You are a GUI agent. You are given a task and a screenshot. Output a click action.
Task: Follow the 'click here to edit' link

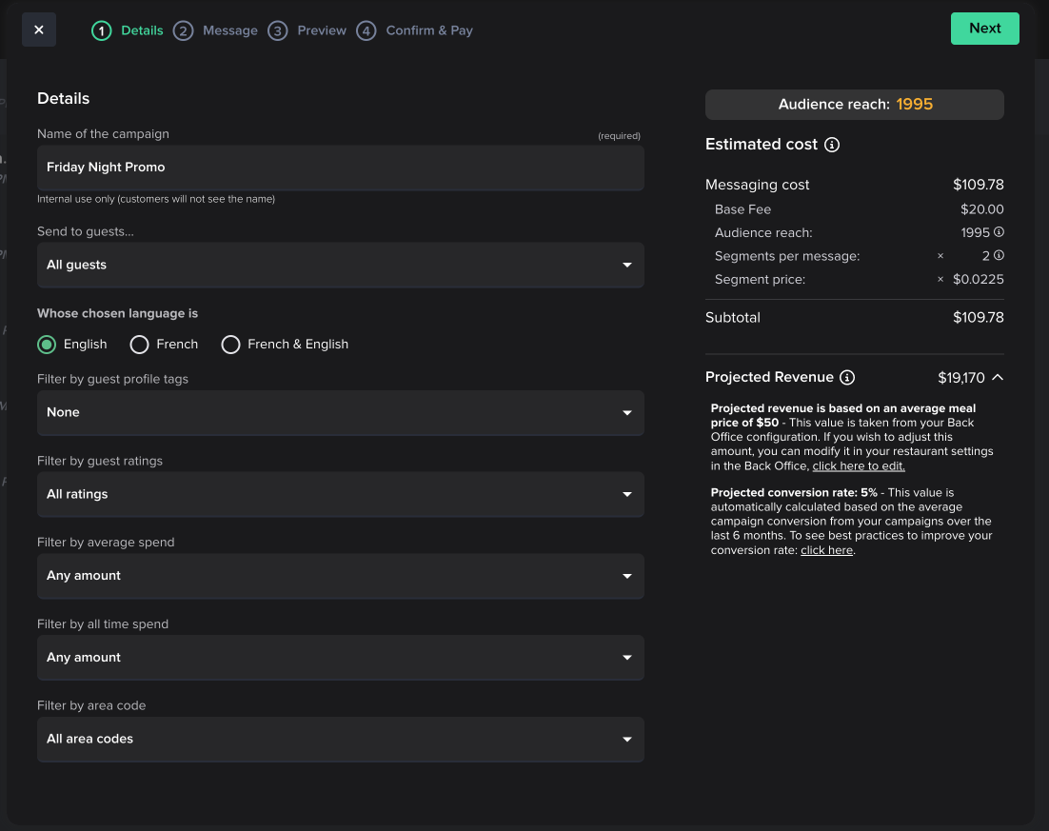859,466
